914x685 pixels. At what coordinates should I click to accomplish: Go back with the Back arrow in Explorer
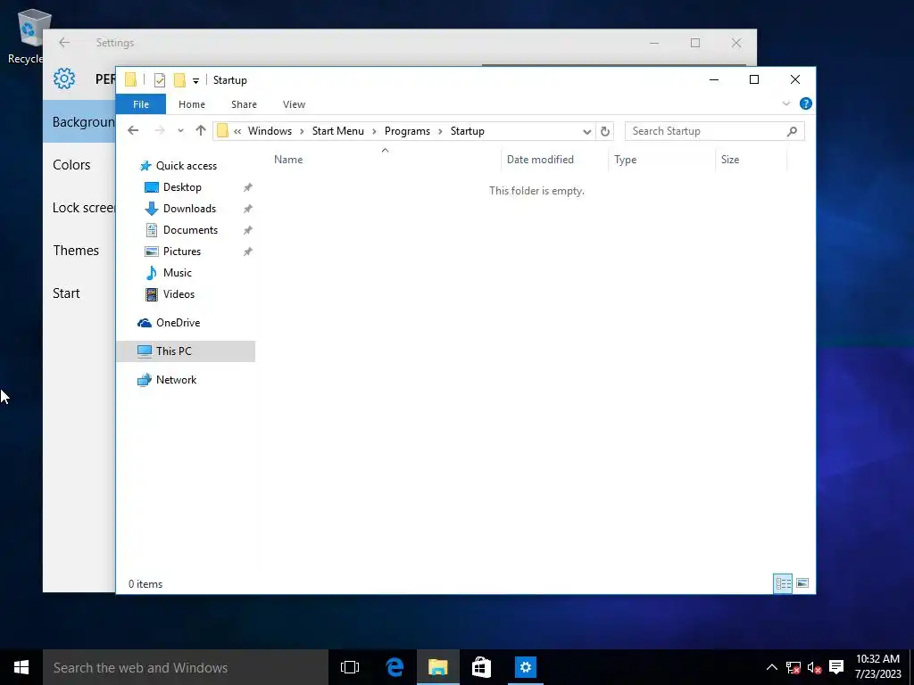click(x=133, y=130)
